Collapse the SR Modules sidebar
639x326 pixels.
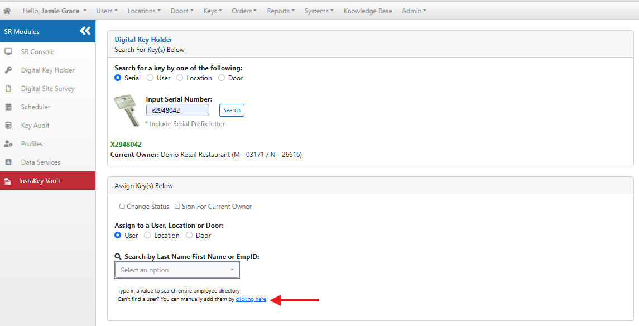pyautogui.click(x=85, y=31)
